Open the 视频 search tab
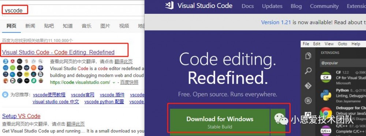Screen dimensions: 366x136 point(124,26)
